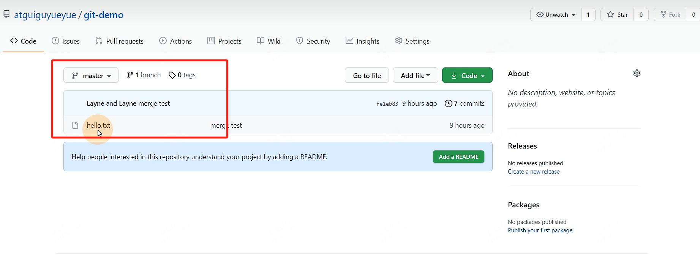Star the repository
700x263 pixels.
[x=617, y=14]
